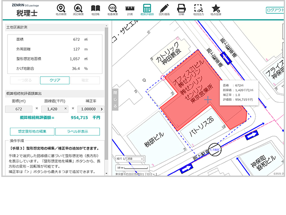Click the 概算相続税評価額 value 954,715 千円
The image size is (286, 215).
point(85,117)
